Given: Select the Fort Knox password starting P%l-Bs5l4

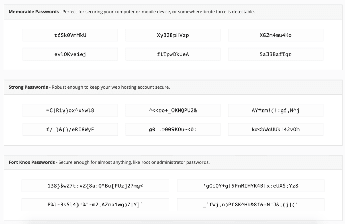Looking at the screenshot, I should 95,204.
